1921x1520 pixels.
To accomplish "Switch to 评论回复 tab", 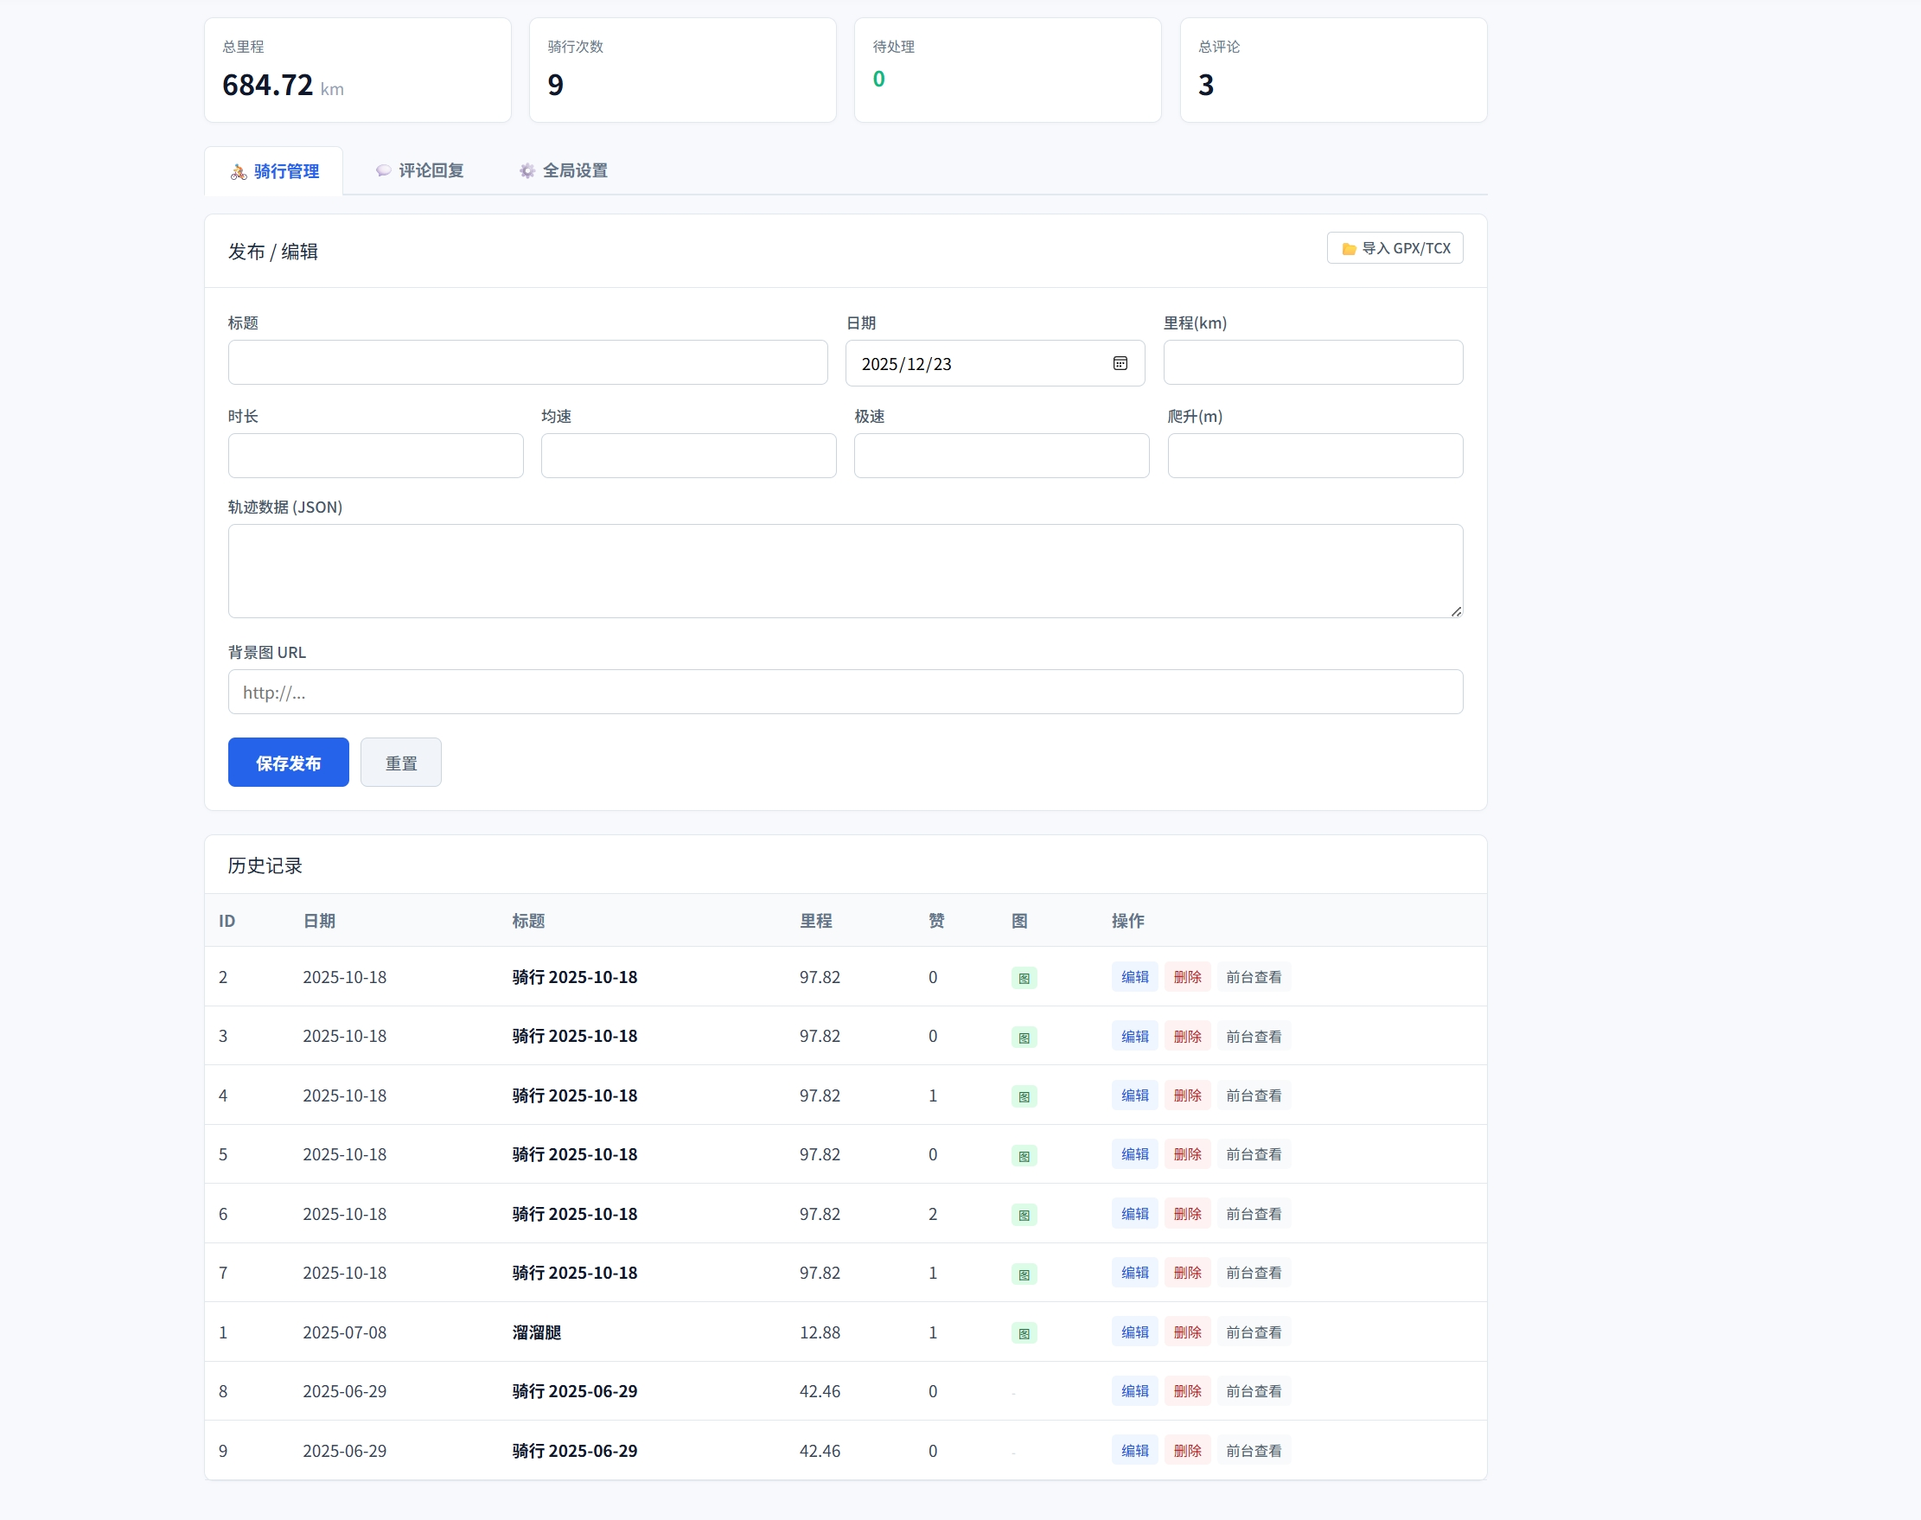I will pos(419,171).
